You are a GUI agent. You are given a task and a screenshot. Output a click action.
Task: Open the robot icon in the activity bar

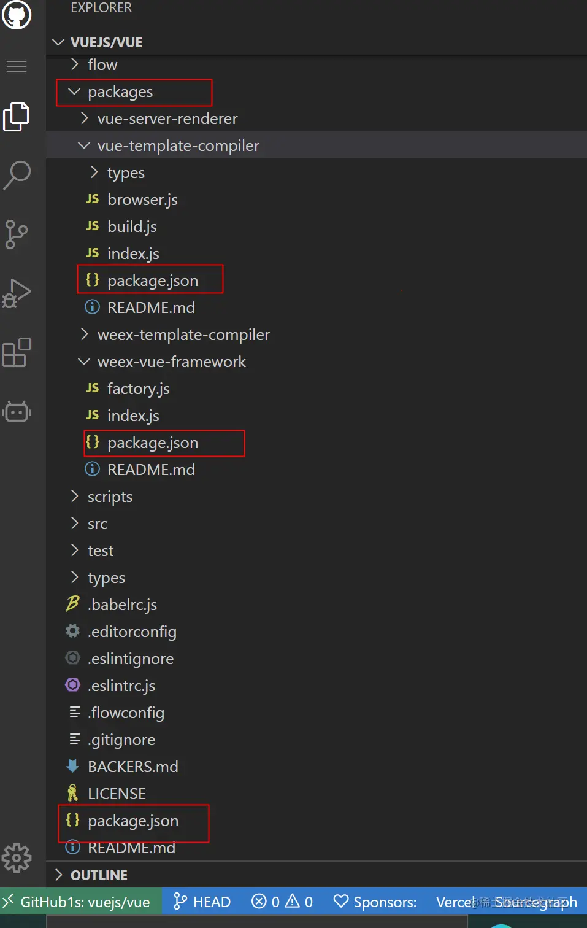pos(17,412)
